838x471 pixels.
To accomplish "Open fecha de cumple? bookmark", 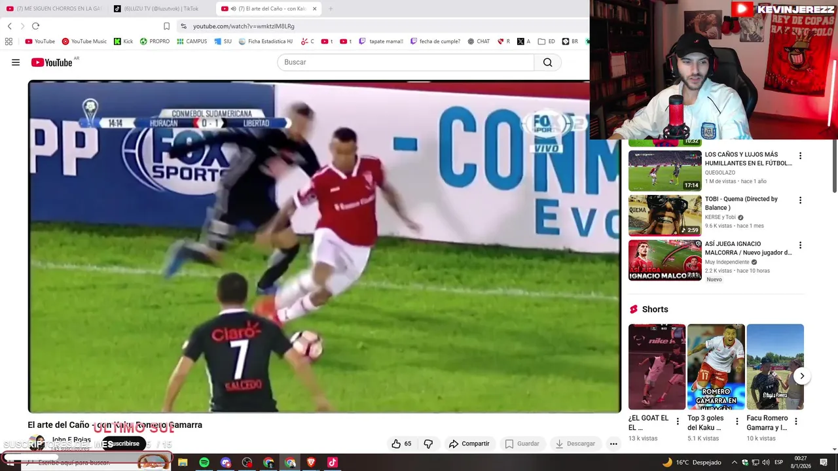I will click(435, 41).
